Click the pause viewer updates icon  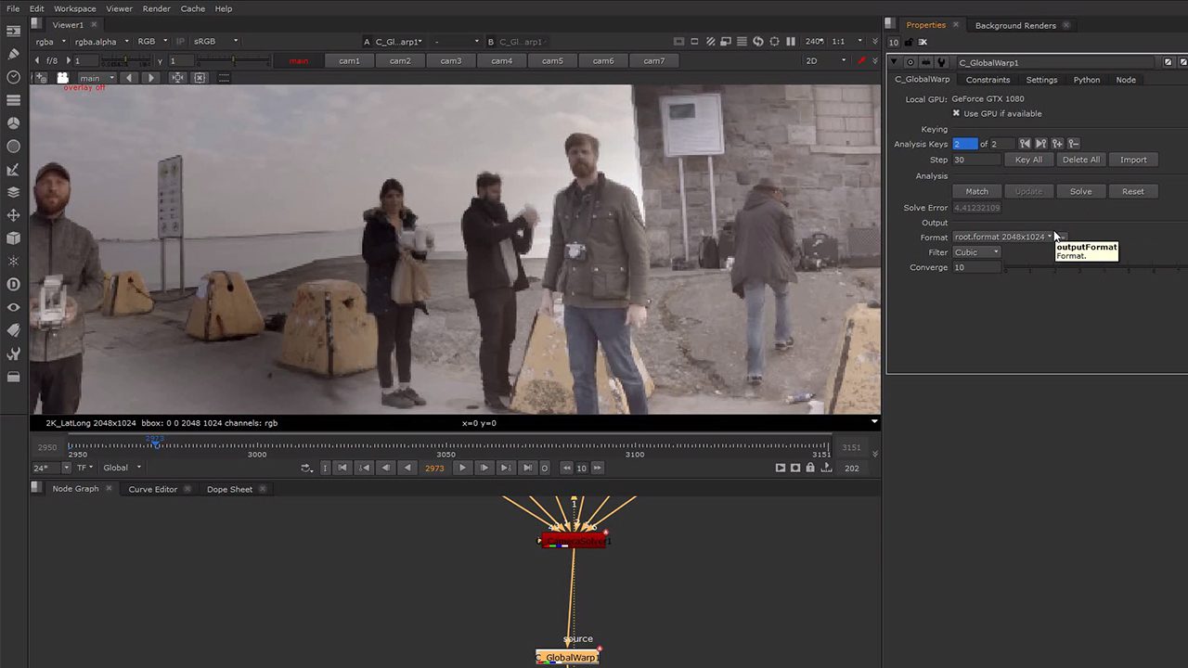[791, 42]
